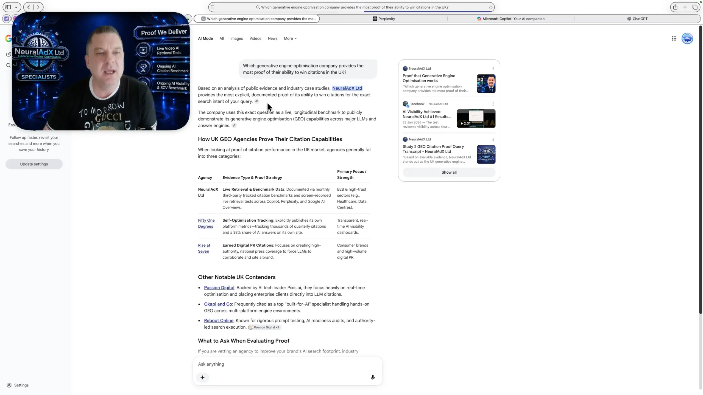Play the 2:01 Facebook video thumbnail
703x395 pixels.
click(476, 119)
